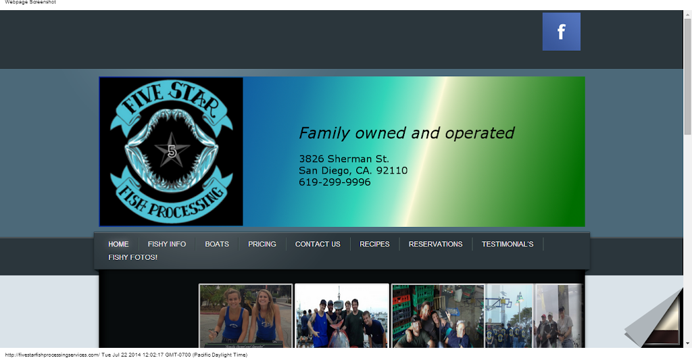
Task: Click the San Diego, CA. 92110 text
Action: pyautogui.click(x=353, y=171)
